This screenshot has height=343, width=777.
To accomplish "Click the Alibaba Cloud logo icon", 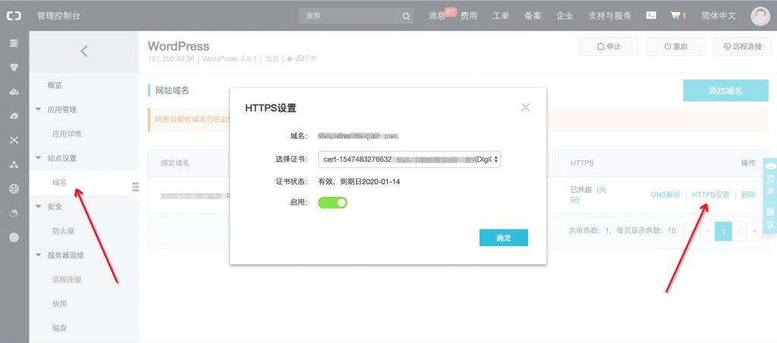I will [x=14, y=16].
